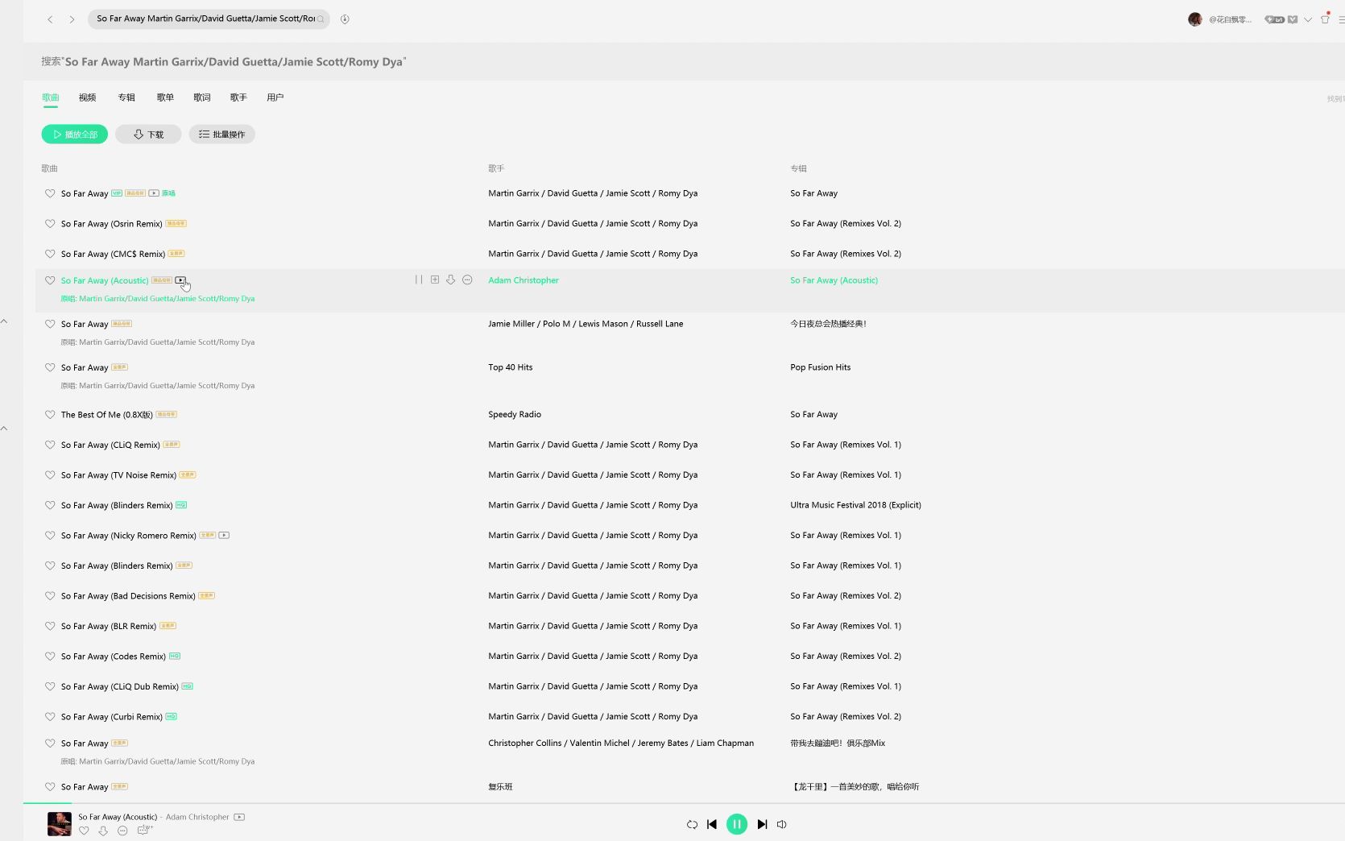Like So Far Away (TV Noise Remix)
This screenshot has width=1345, height=841.
tap(50, 475)
